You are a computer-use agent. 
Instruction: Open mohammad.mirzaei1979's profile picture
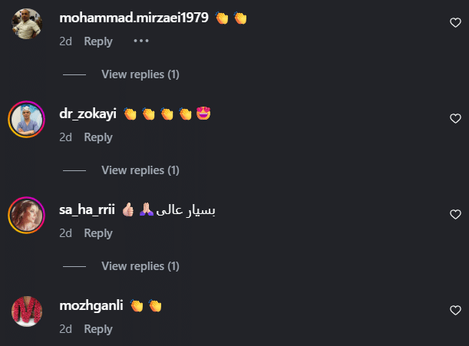click(x=27, y=24)
